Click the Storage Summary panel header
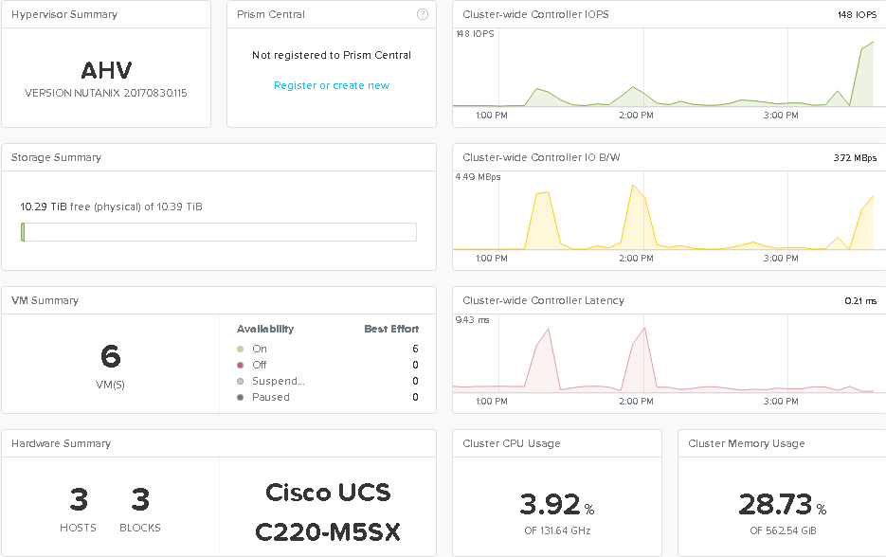Screen dimensions: 886x557 [57, 157]
